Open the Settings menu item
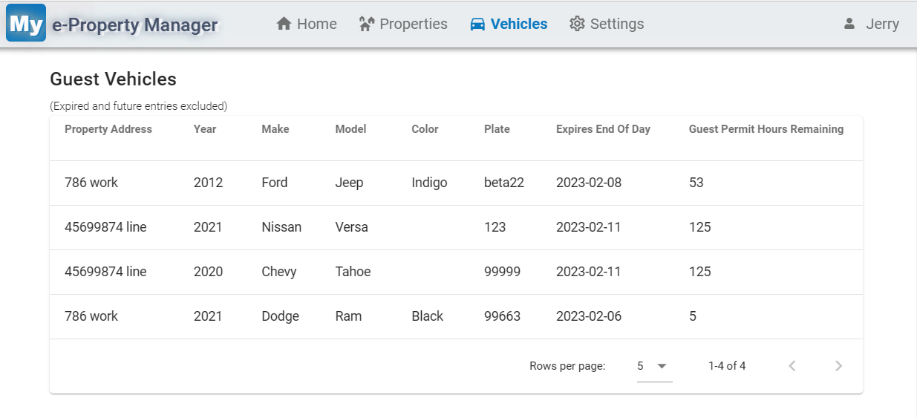 pyautogui.click(x=607, y=24)
